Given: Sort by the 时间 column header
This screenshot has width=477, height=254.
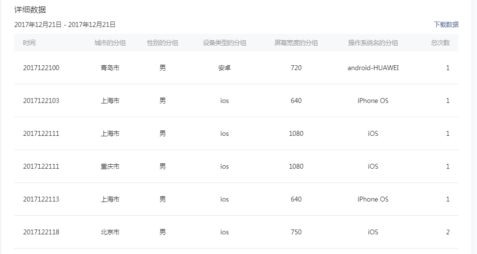Looking at the screenshot, I should click(x=29, y=43).
